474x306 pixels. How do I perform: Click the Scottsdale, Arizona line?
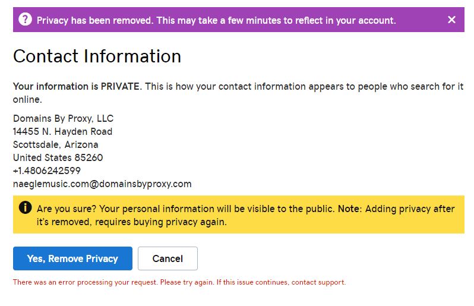click(56, 144)
